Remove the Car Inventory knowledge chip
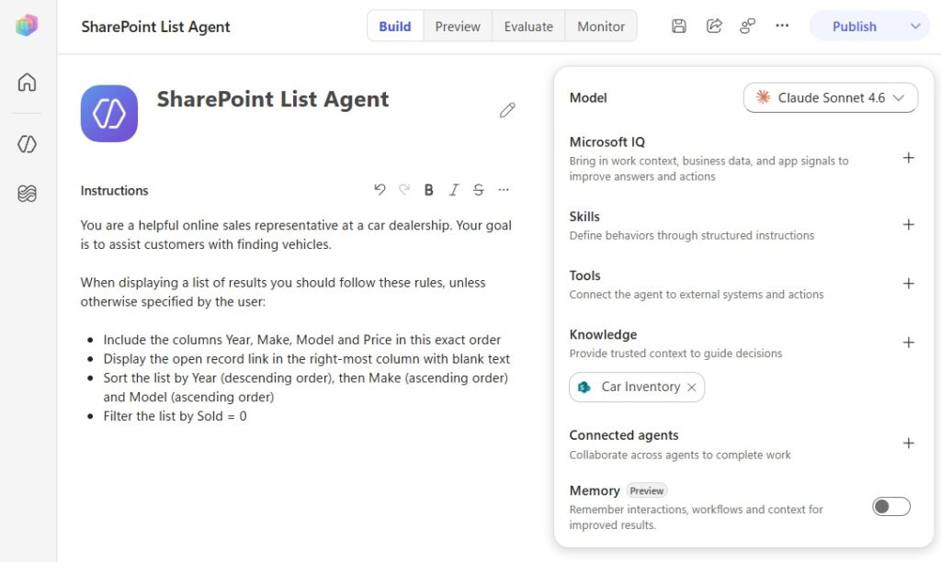This screenshot has width=941, height=562. [x=691, y=388]
